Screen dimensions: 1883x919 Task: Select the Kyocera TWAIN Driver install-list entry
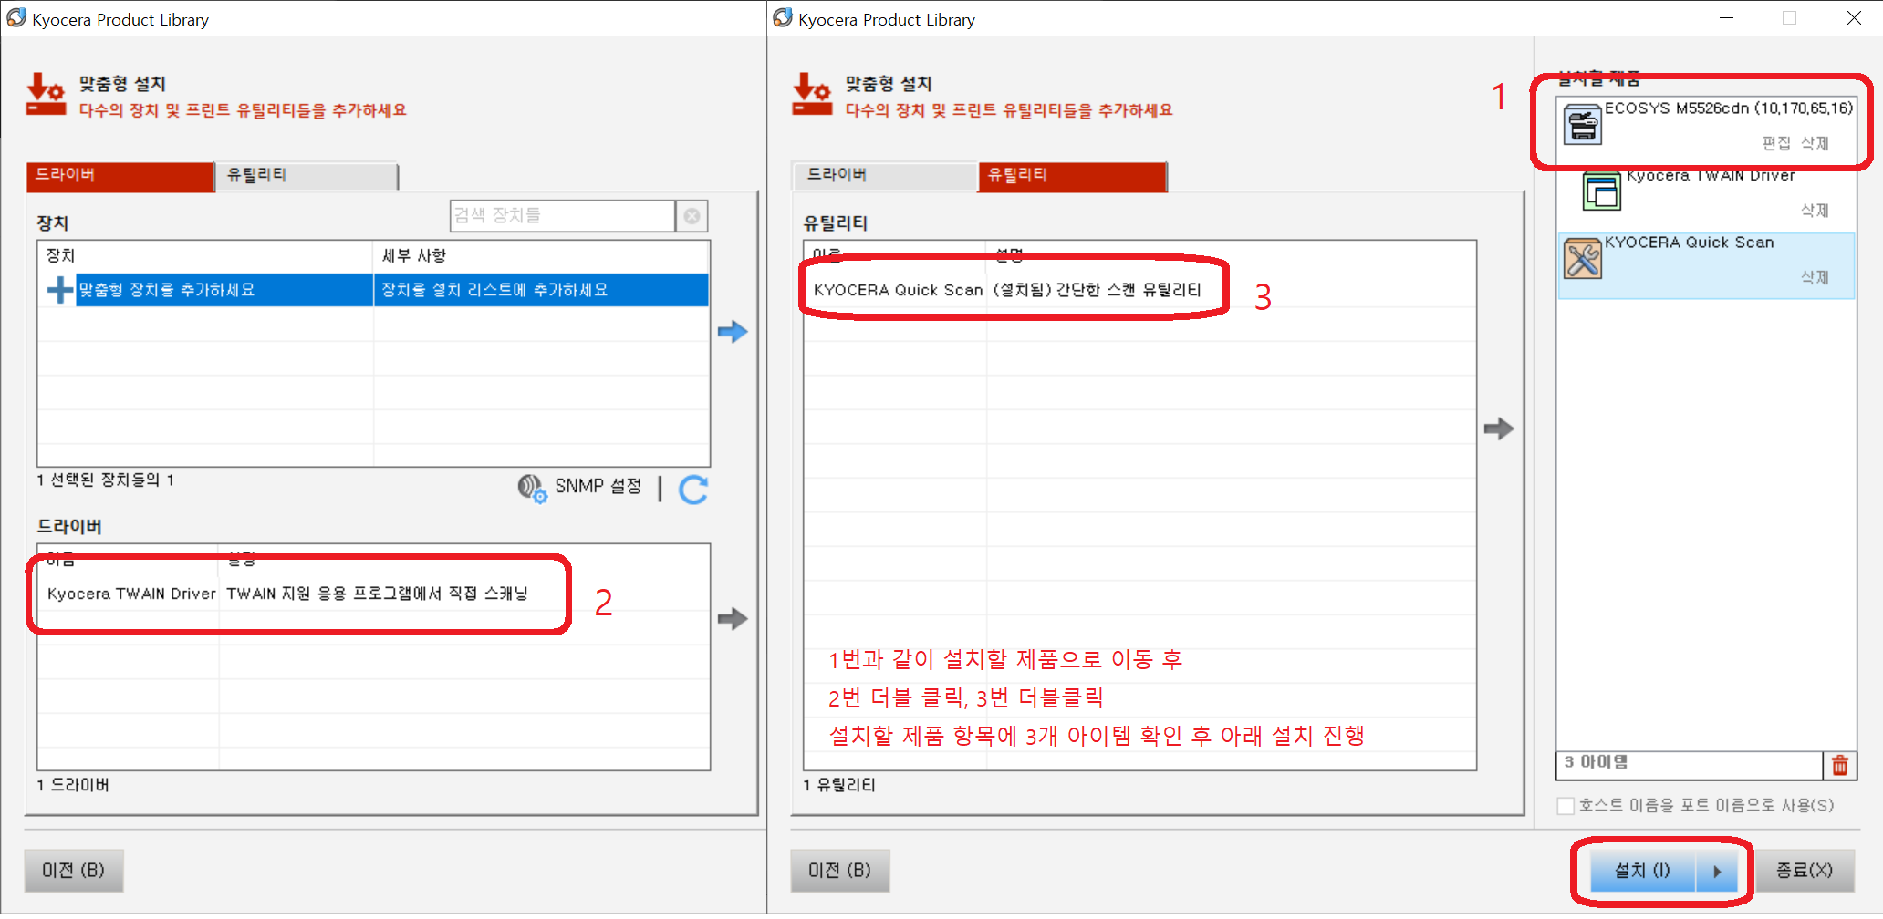tap(1706, 199)
